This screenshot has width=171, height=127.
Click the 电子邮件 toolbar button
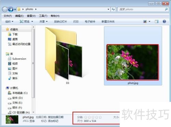coord(90,21)
